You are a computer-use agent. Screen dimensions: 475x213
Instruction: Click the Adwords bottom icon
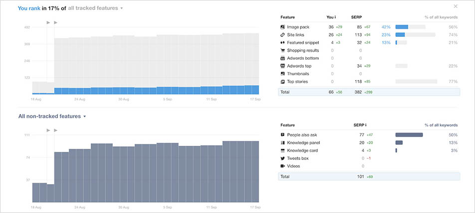click(282, 58)
